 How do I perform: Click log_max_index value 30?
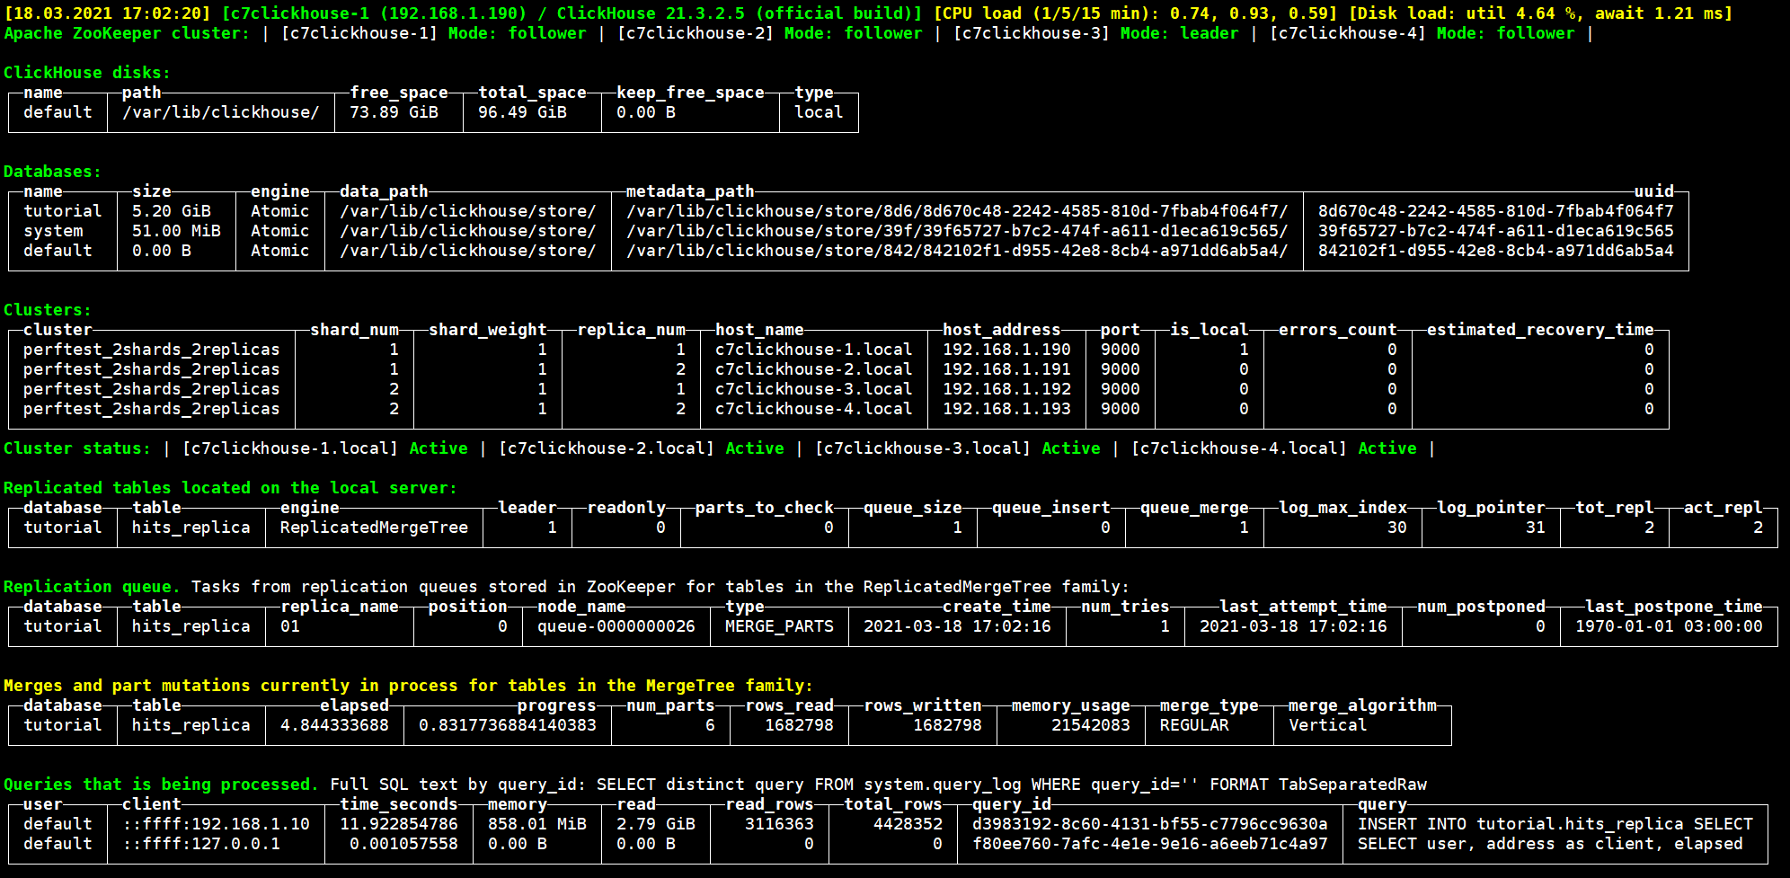coord(1397,528)
